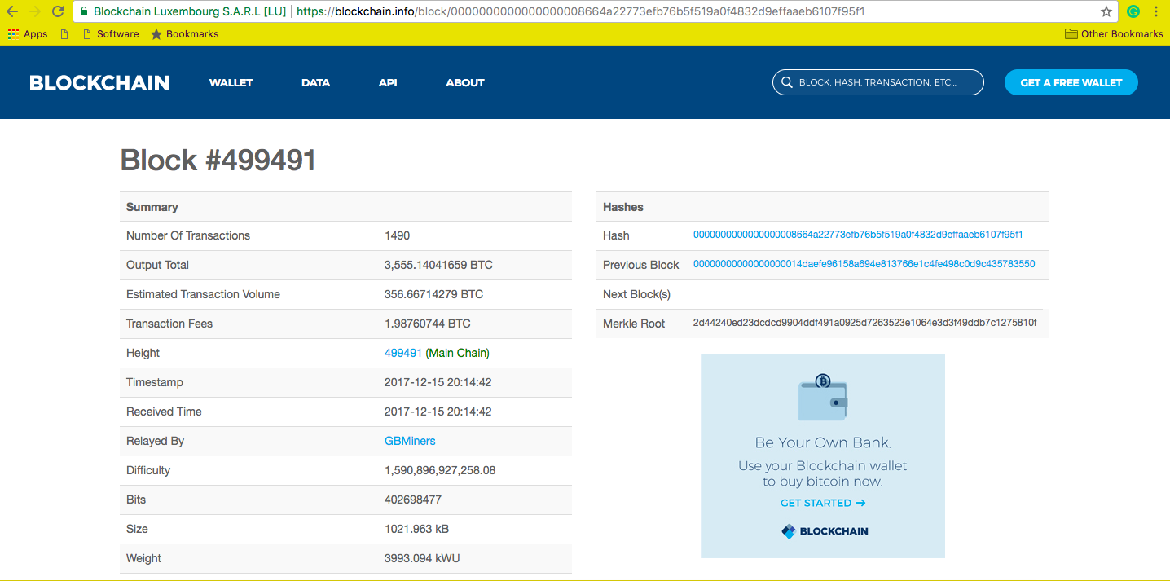Viewport: 1170px width, 581px height.
Task: Click the Weight value 3993.094 kWU
Action: [423, 558]
